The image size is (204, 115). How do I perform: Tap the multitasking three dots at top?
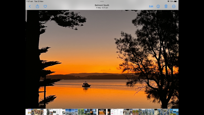click(102, 1)
